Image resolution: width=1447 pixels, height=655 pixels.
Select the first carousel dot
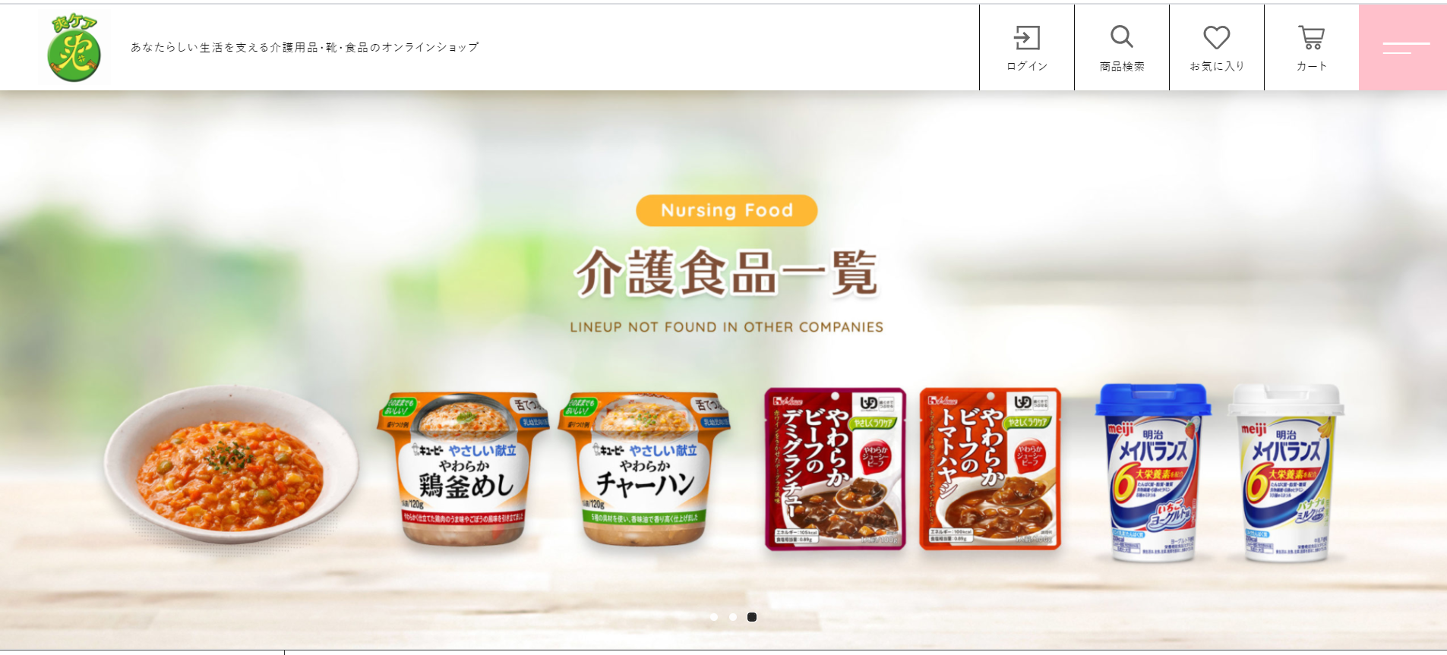coord(714,617)
